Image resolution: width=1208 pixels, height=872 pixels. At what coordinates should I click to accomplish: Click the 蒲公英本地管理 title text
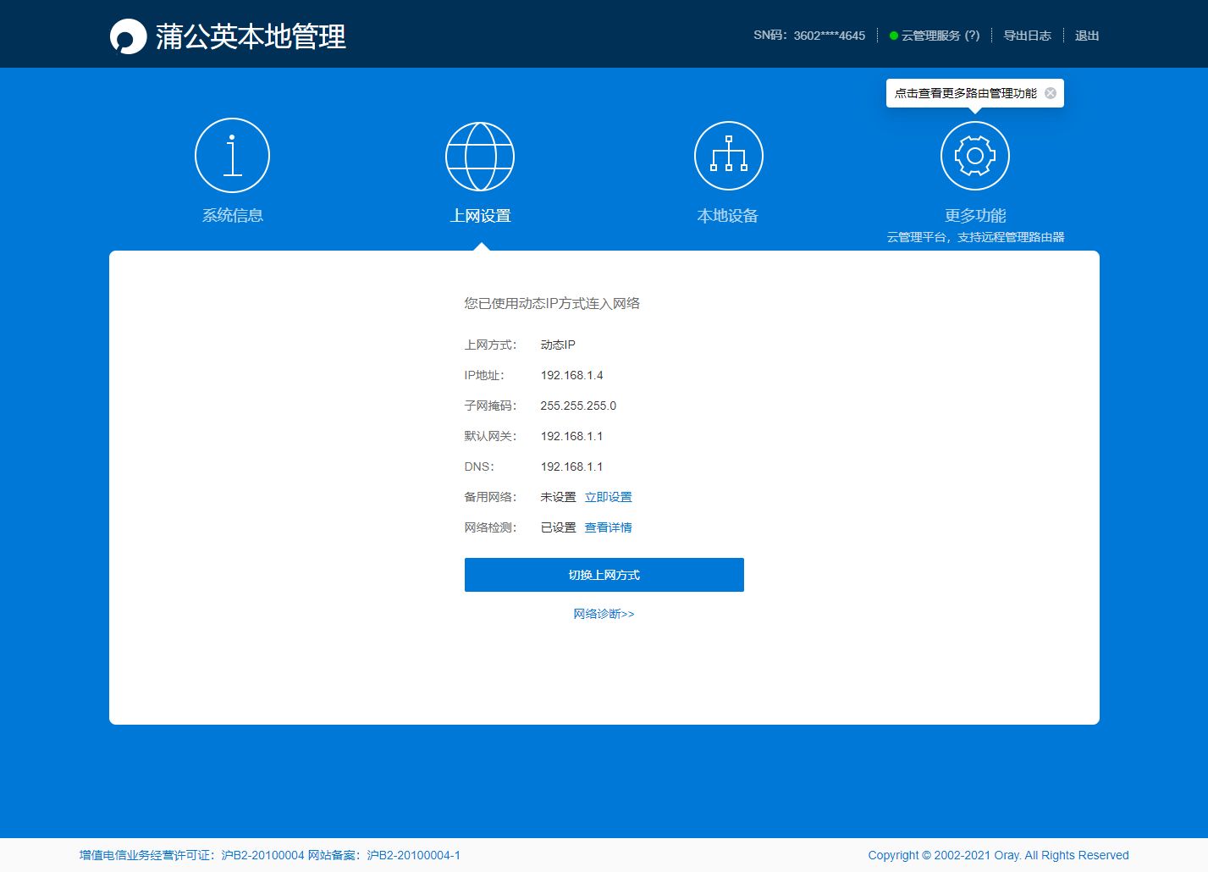coord(251,36)
